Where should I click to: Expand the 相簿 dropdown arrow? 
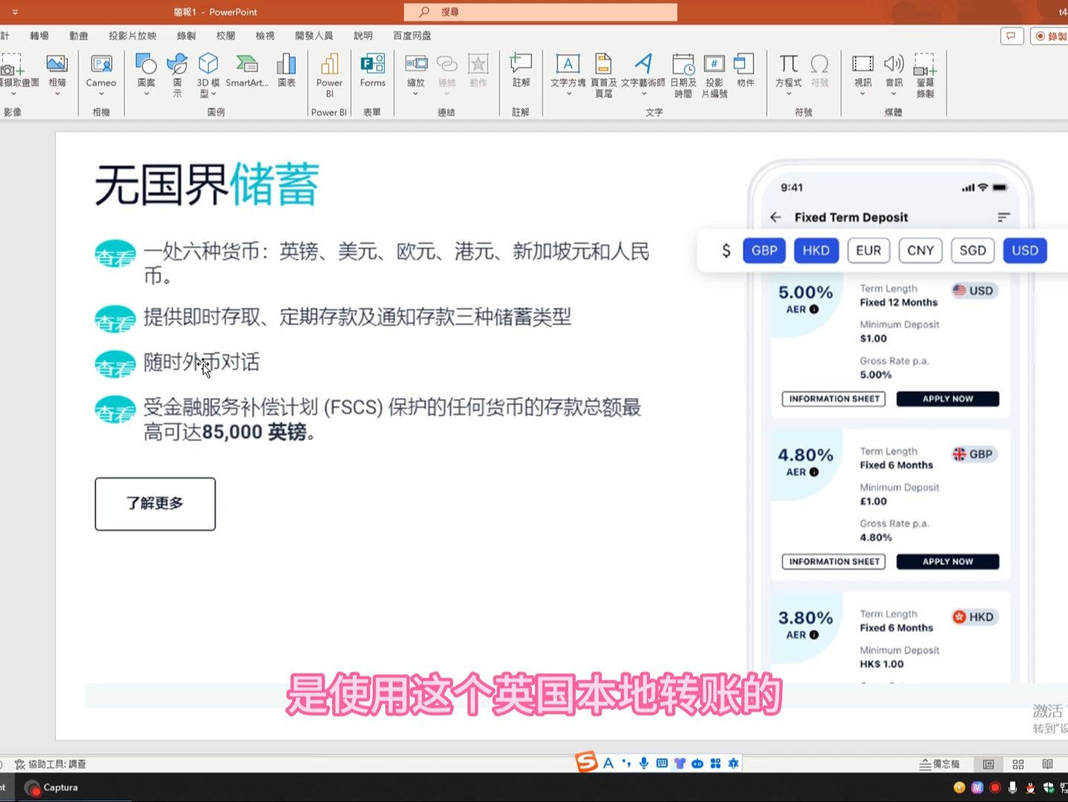(x=56, y=94)
